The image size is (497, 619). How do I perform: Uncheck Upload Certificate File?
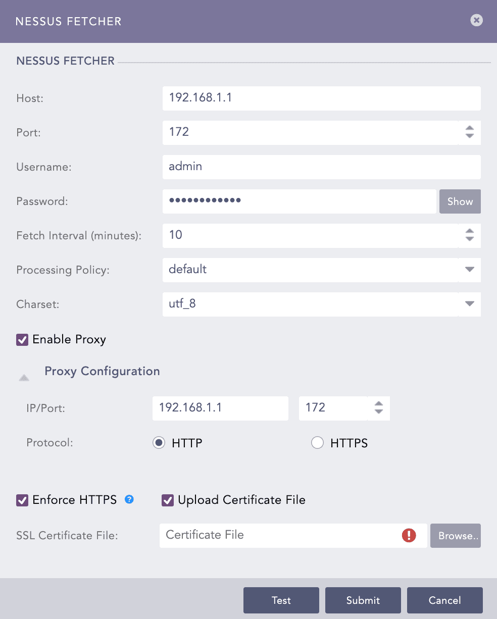168,500
